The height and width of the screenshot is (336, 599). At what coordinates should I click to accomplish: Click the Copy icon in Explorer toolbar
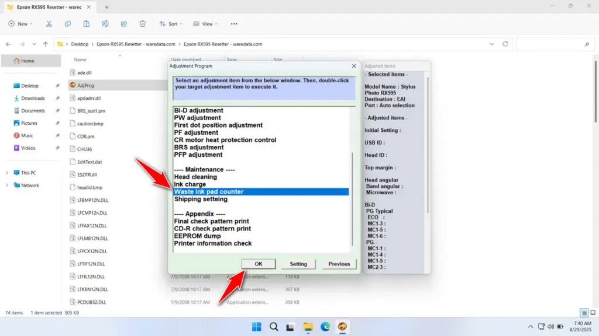click(68, 23)
